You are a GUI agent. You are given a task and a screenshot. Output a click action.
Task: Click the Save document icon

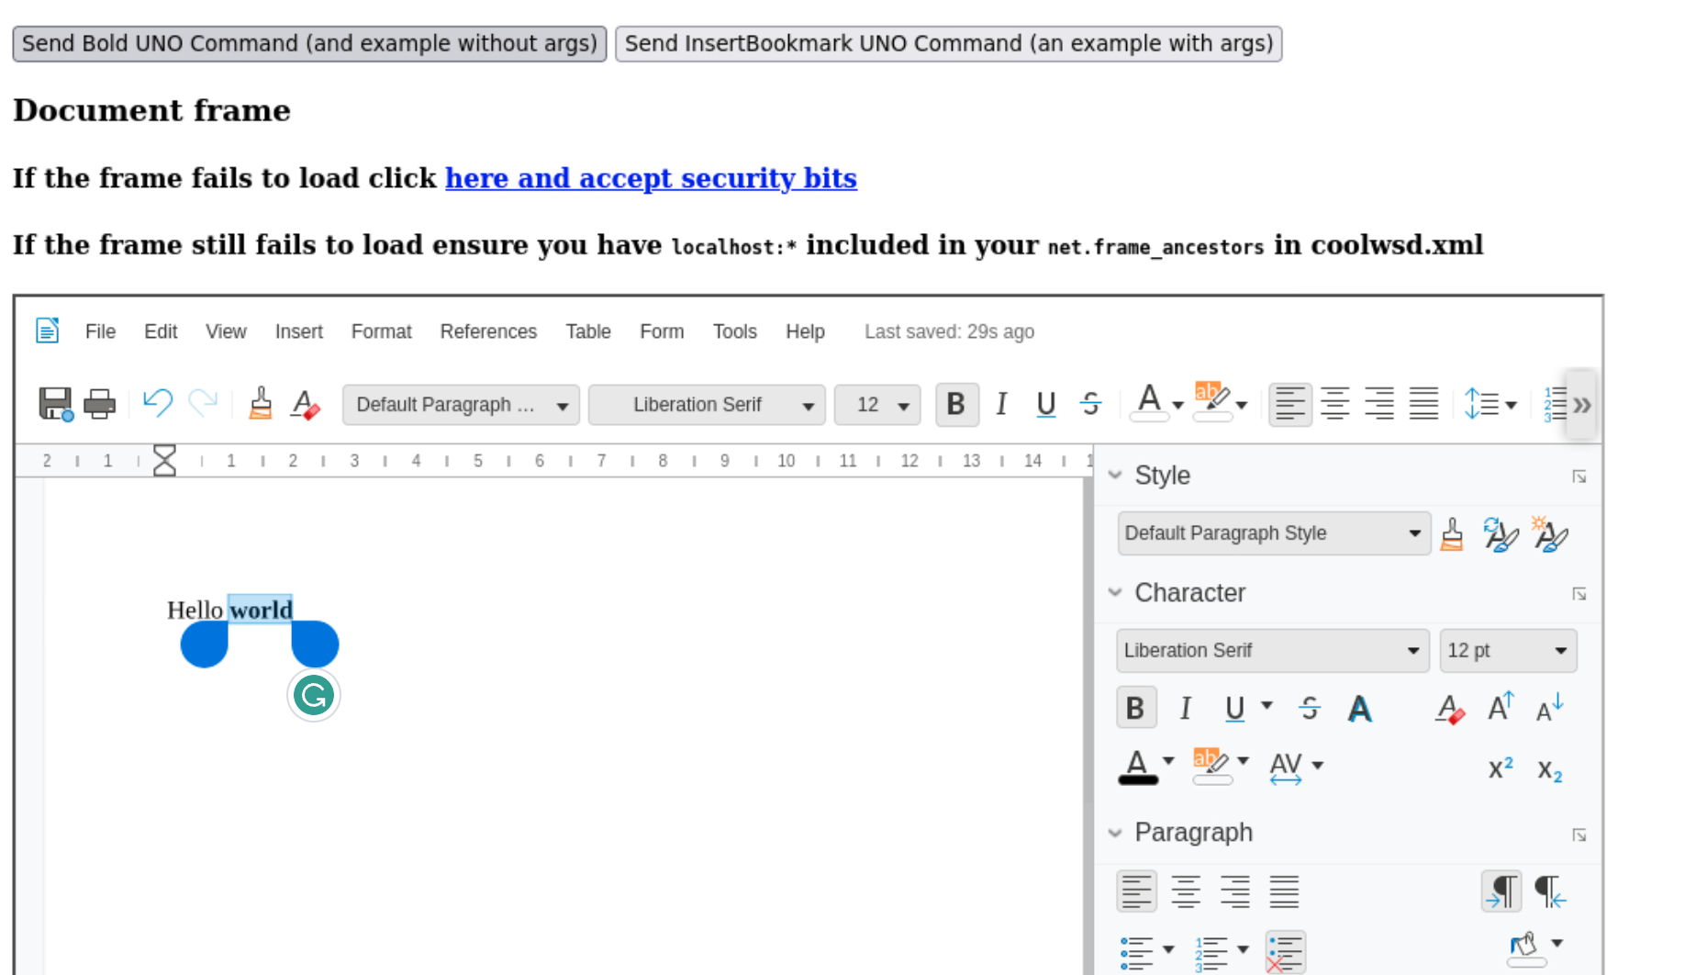coord(55,404)
